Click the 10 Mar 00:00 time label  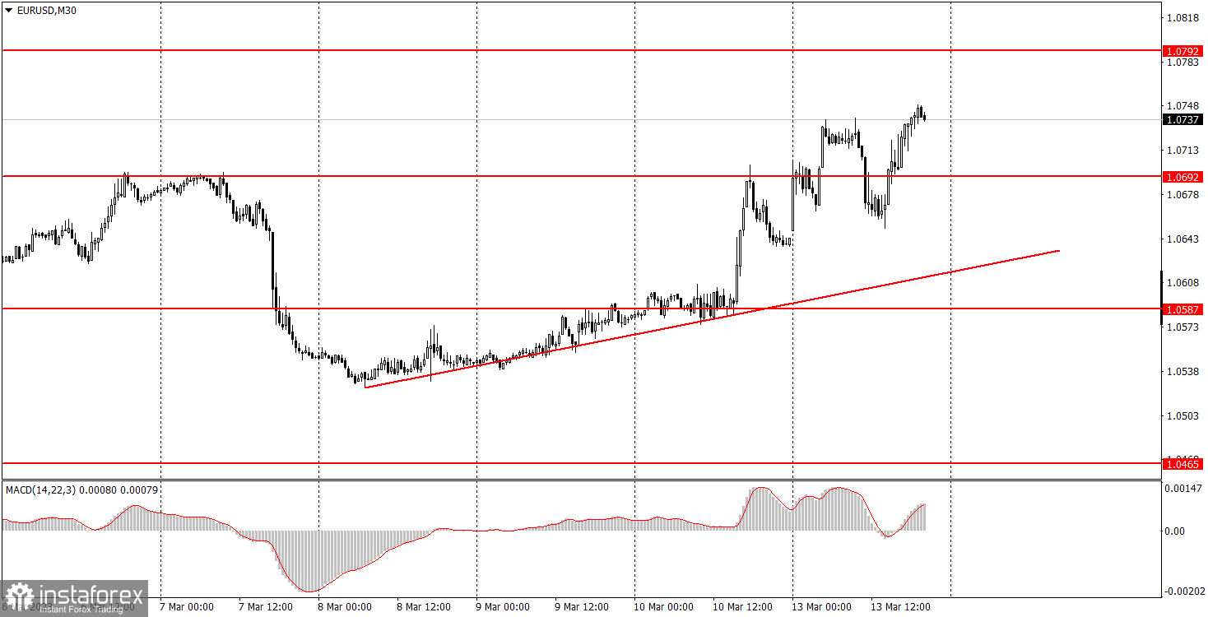tap(662, 607)
